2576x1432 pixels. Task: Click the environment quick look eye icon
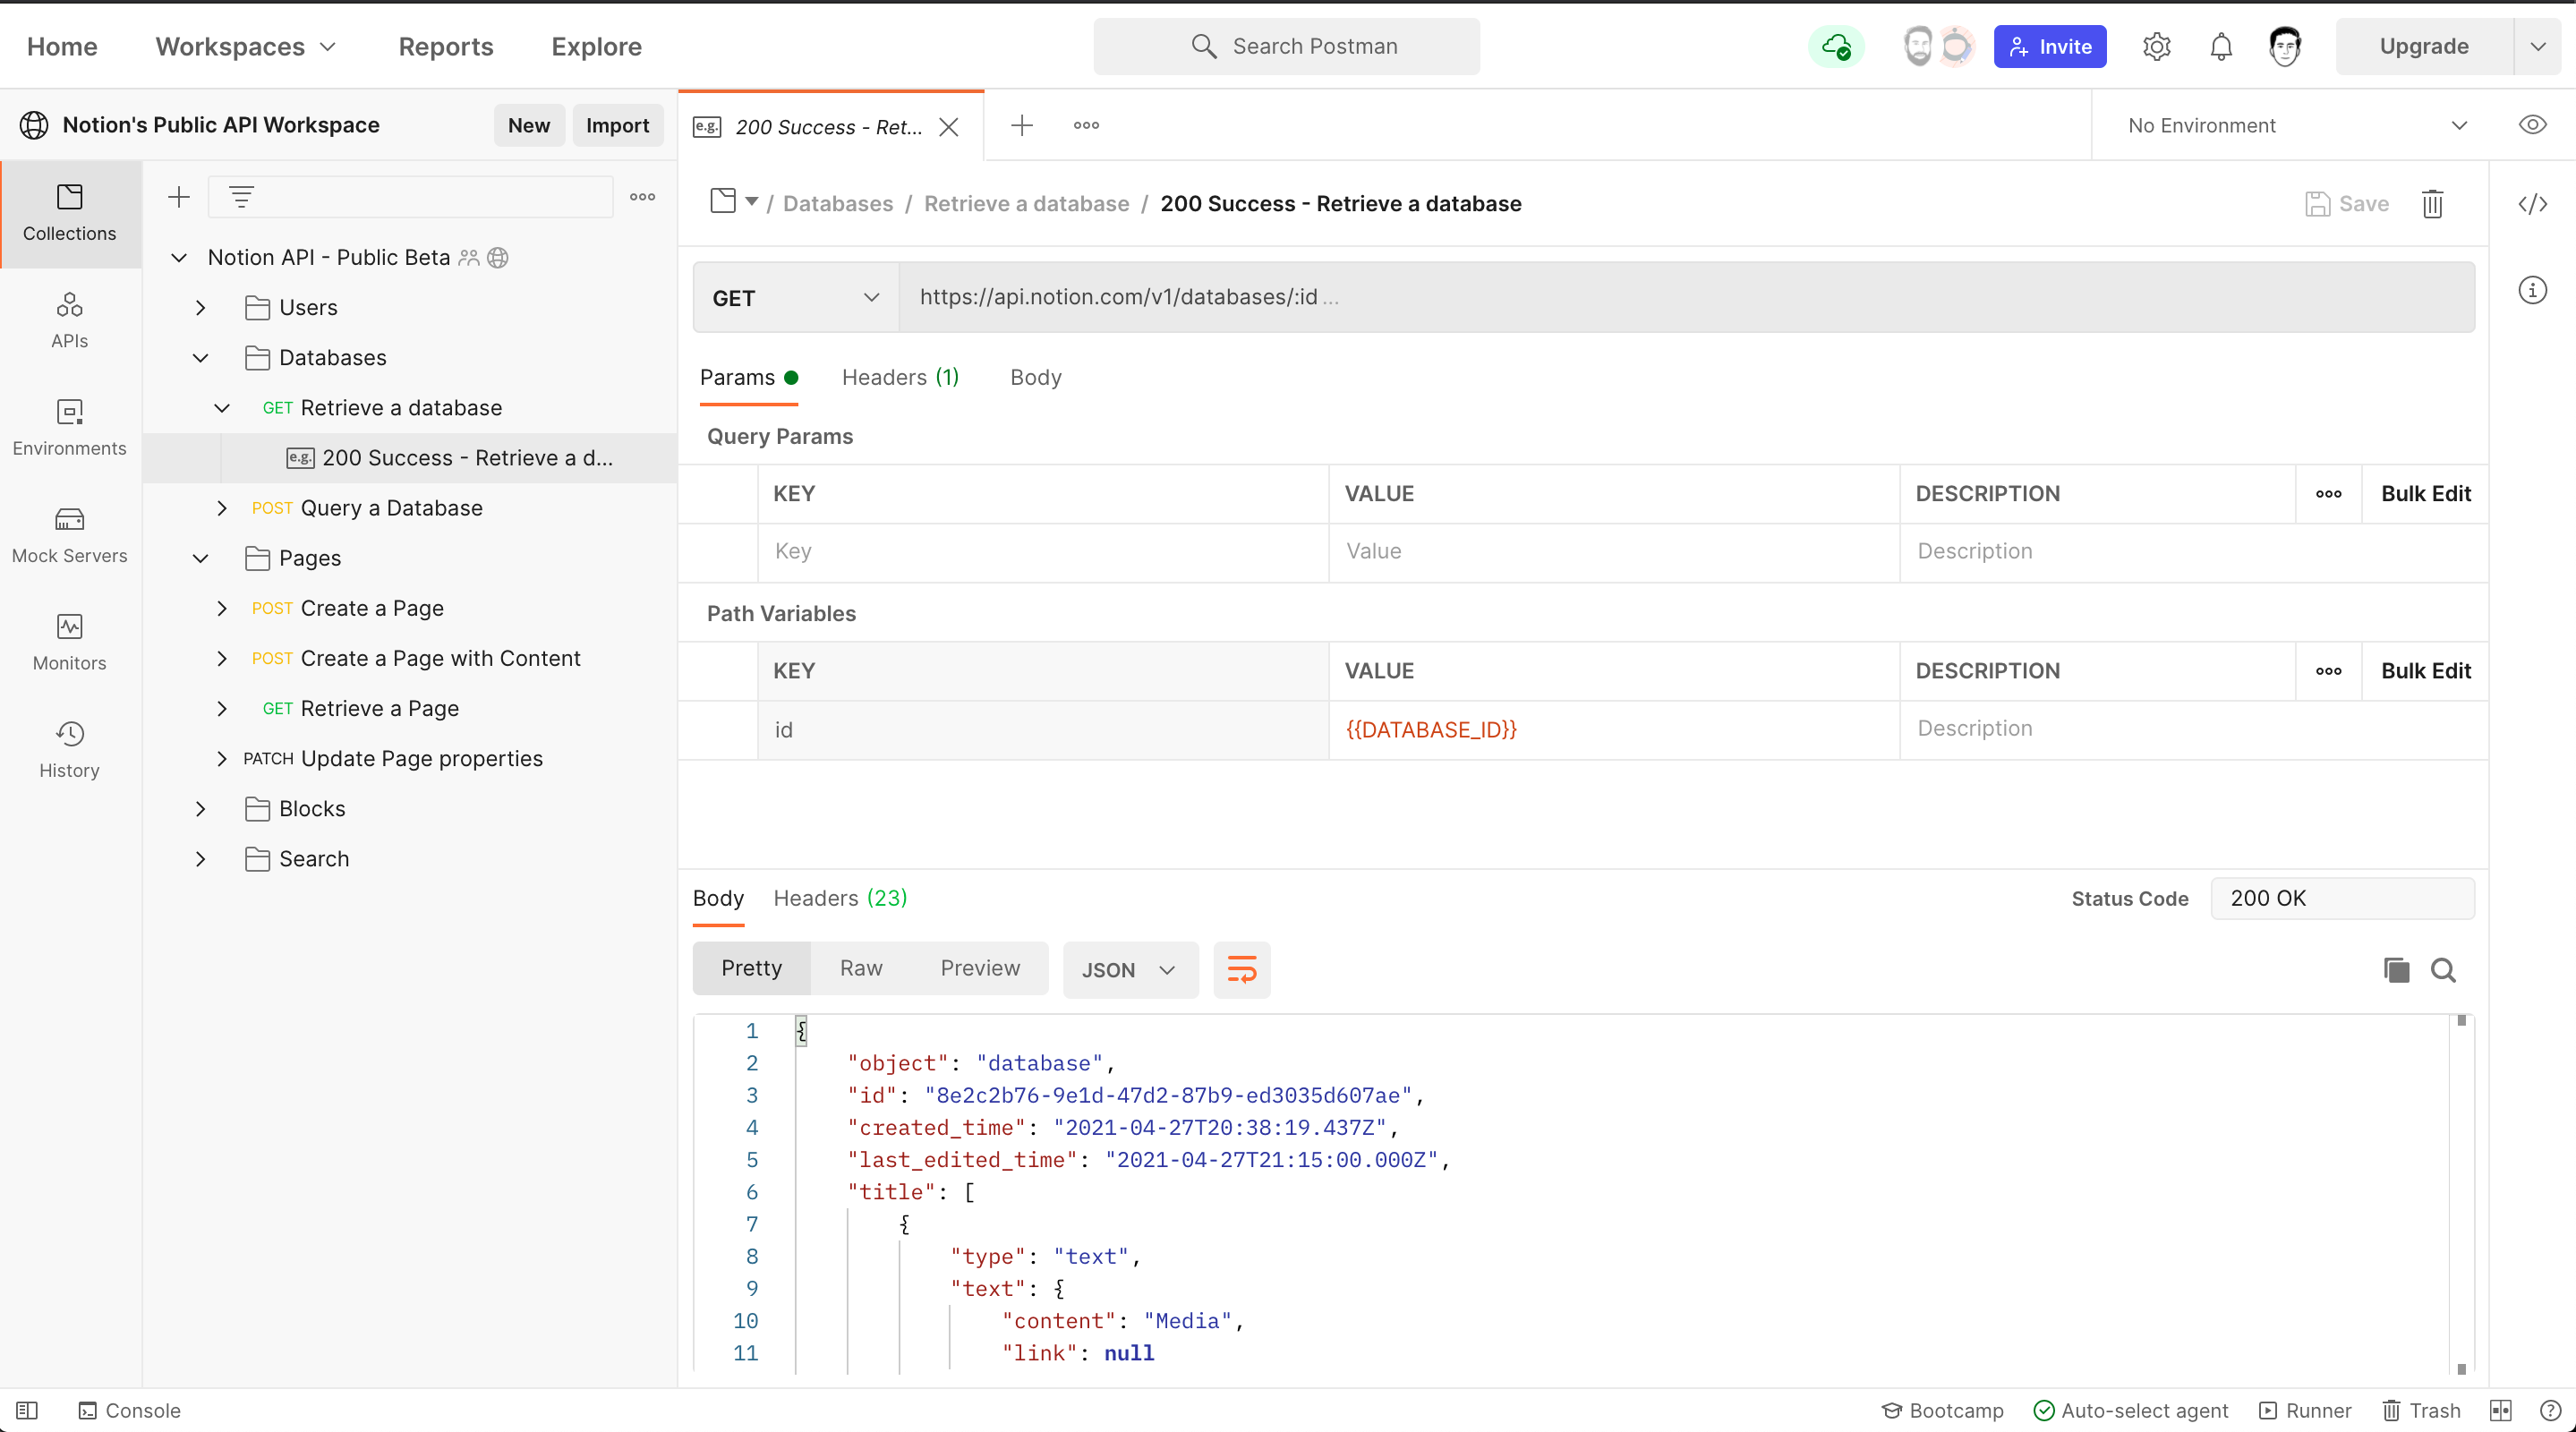[2532, 125]
